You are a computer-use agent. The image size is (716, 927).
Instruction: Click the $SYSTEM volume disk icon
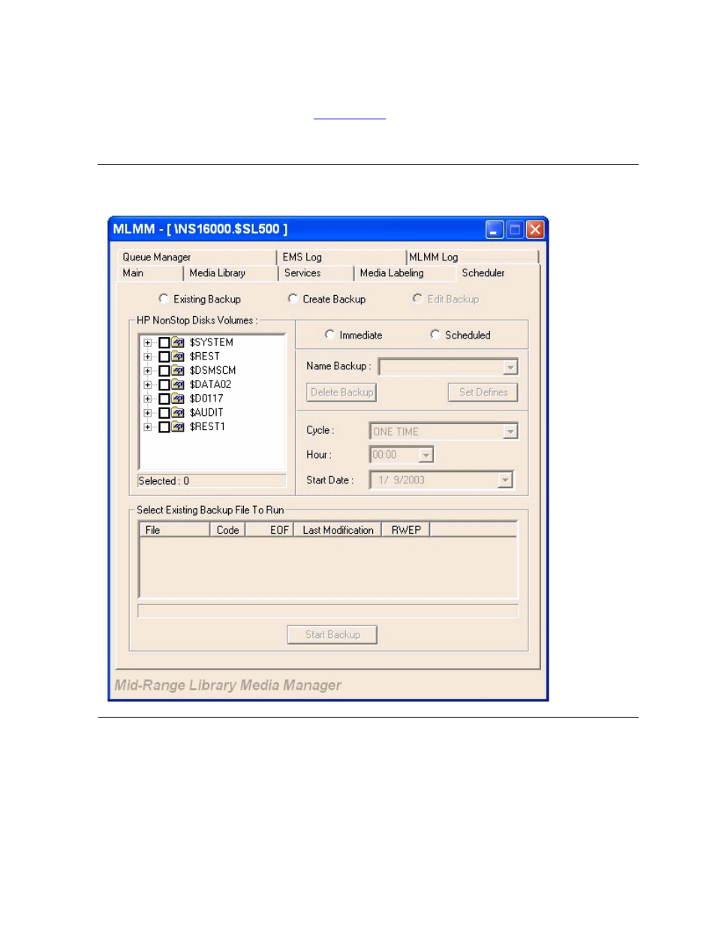[178, 342]
